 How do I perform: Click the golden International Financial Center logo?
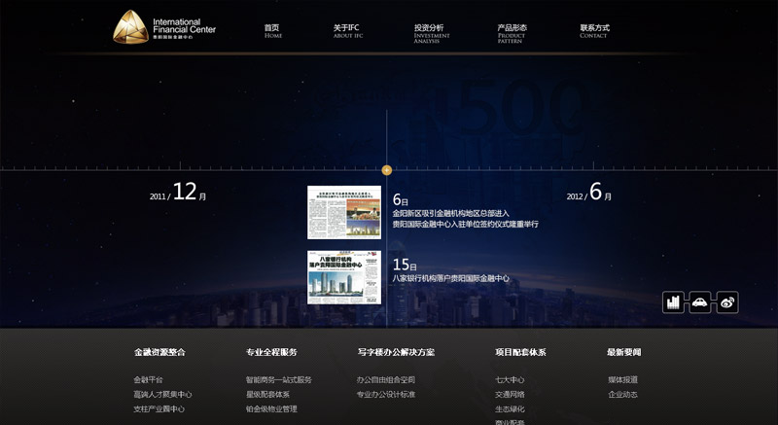pyautogui.click(x=164, y=27)
